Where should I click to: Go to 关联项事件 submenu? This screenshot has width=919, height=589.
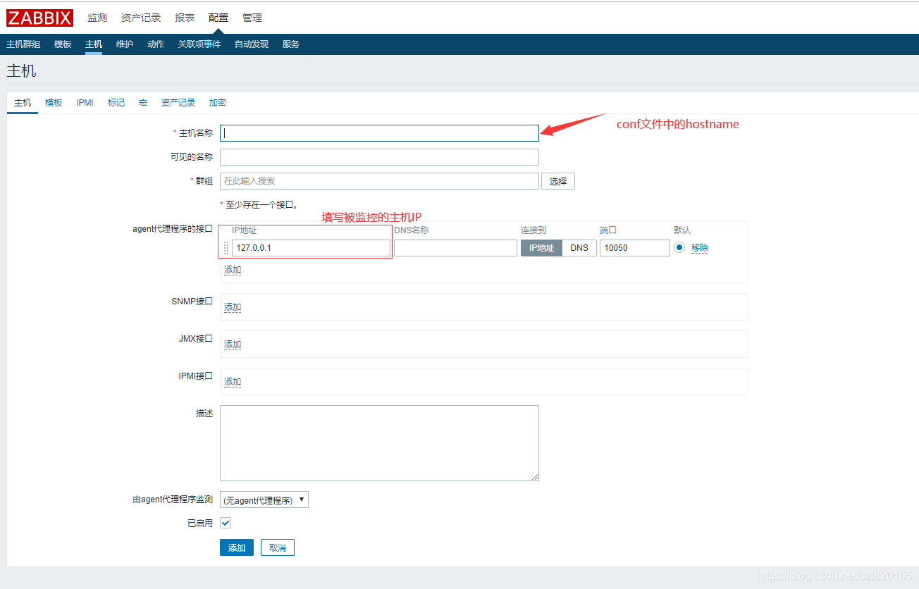[199, 44]
